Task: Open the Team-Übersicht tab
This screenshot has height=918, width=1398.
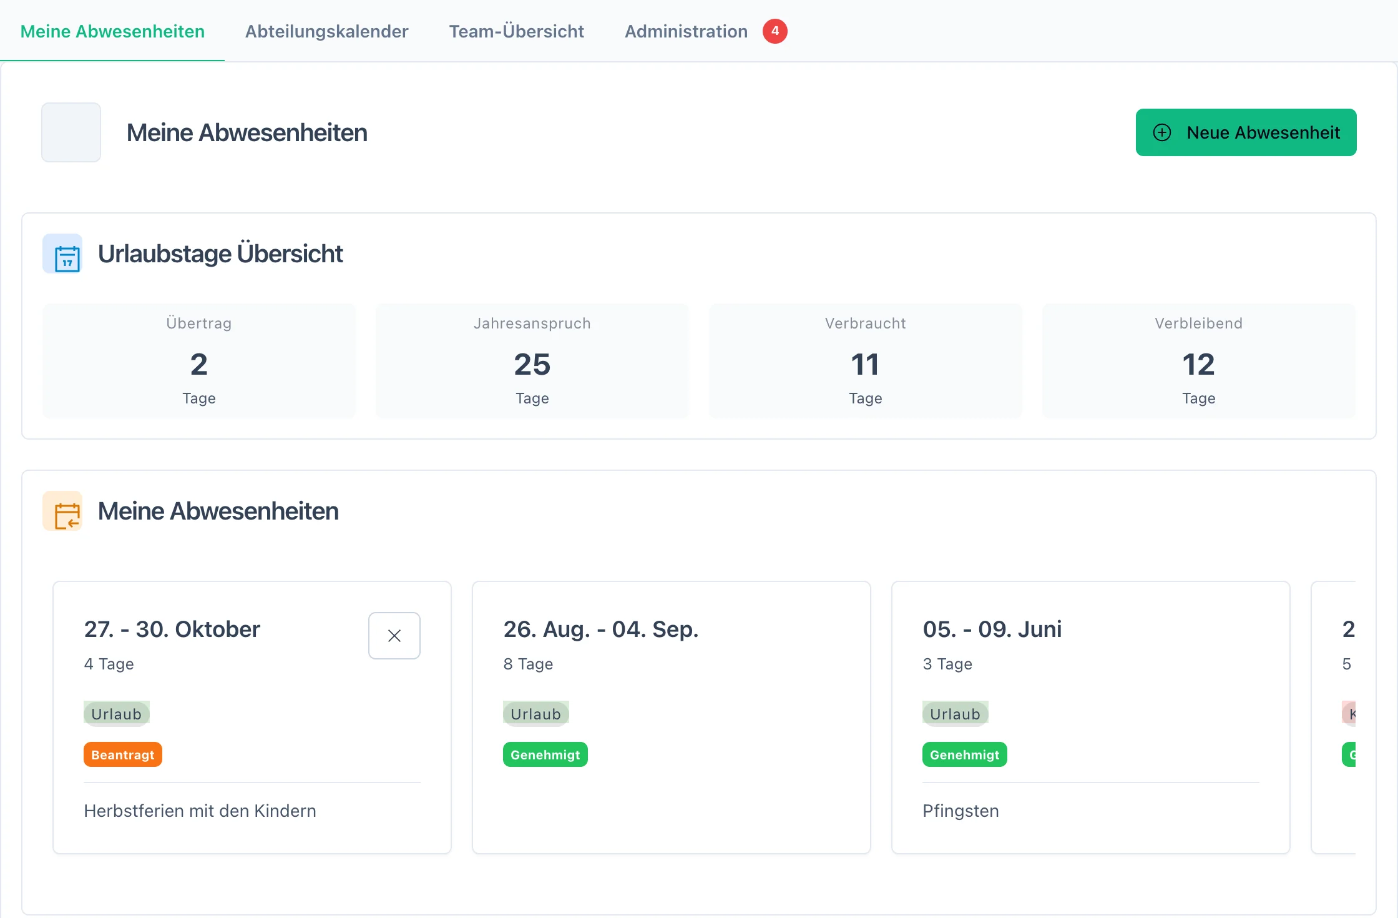Action: tap(516, 31)
